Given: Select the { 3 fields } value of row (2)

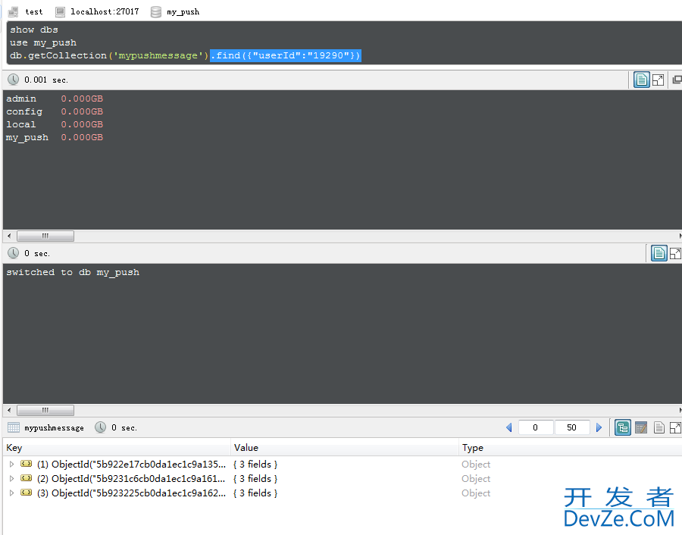Looking at the screenshot, I should coord(255,478).
